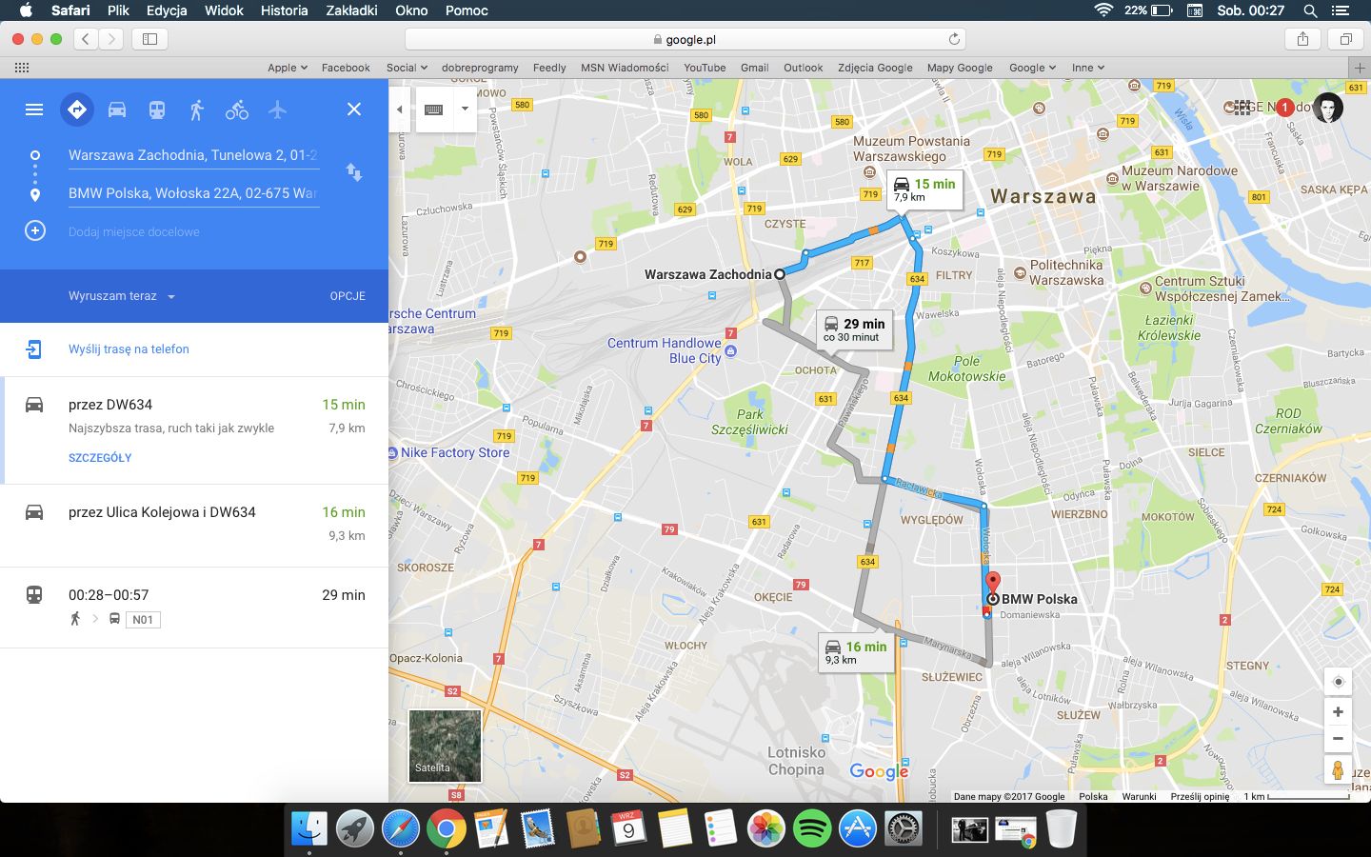Toggle the Safari sidebar button
Image resolution: width=1371 pixels, height=857 pixels.
[x=149, y=39]
